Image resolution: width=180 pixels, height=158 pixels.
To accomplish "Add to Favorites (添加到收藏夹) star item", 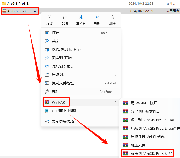I will tap(81, 66).
